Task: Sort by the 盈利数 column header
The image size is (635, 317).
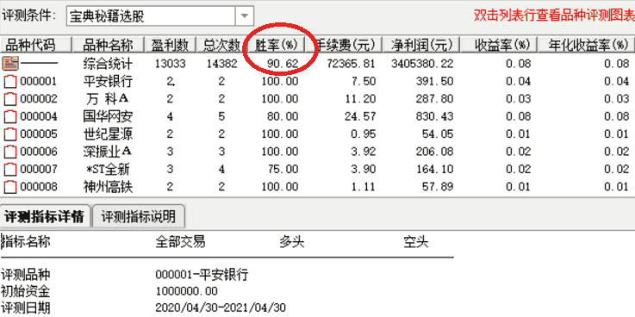Action: (170, 45)
